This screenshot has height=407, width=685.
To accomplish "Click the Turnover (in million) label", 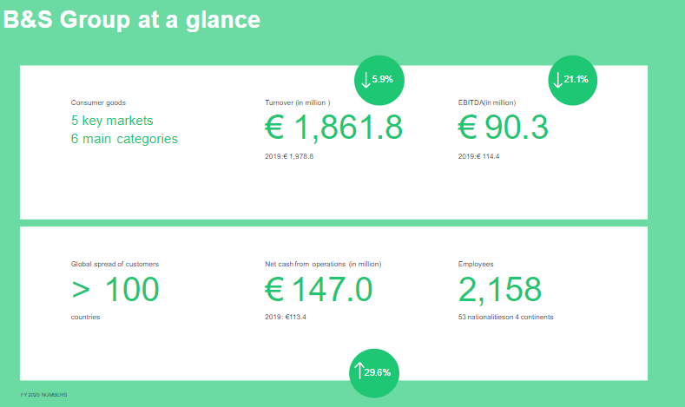I will (297, 102).
